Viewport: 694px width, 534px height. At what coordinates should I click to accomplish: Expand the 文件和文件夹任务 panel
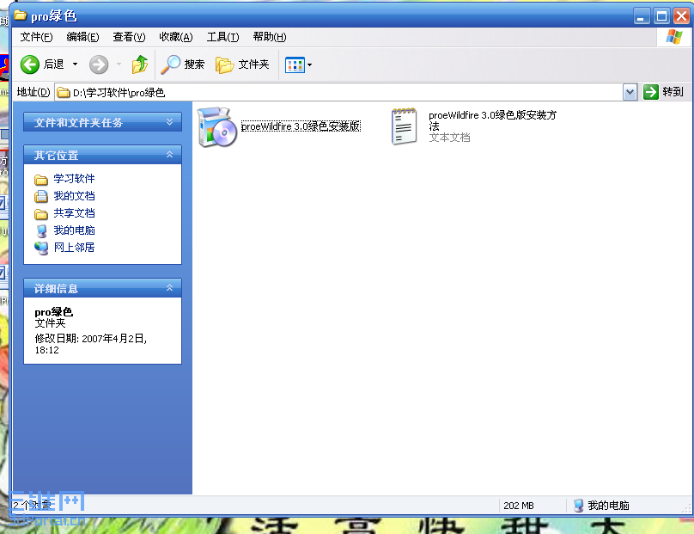pos(103,122)
